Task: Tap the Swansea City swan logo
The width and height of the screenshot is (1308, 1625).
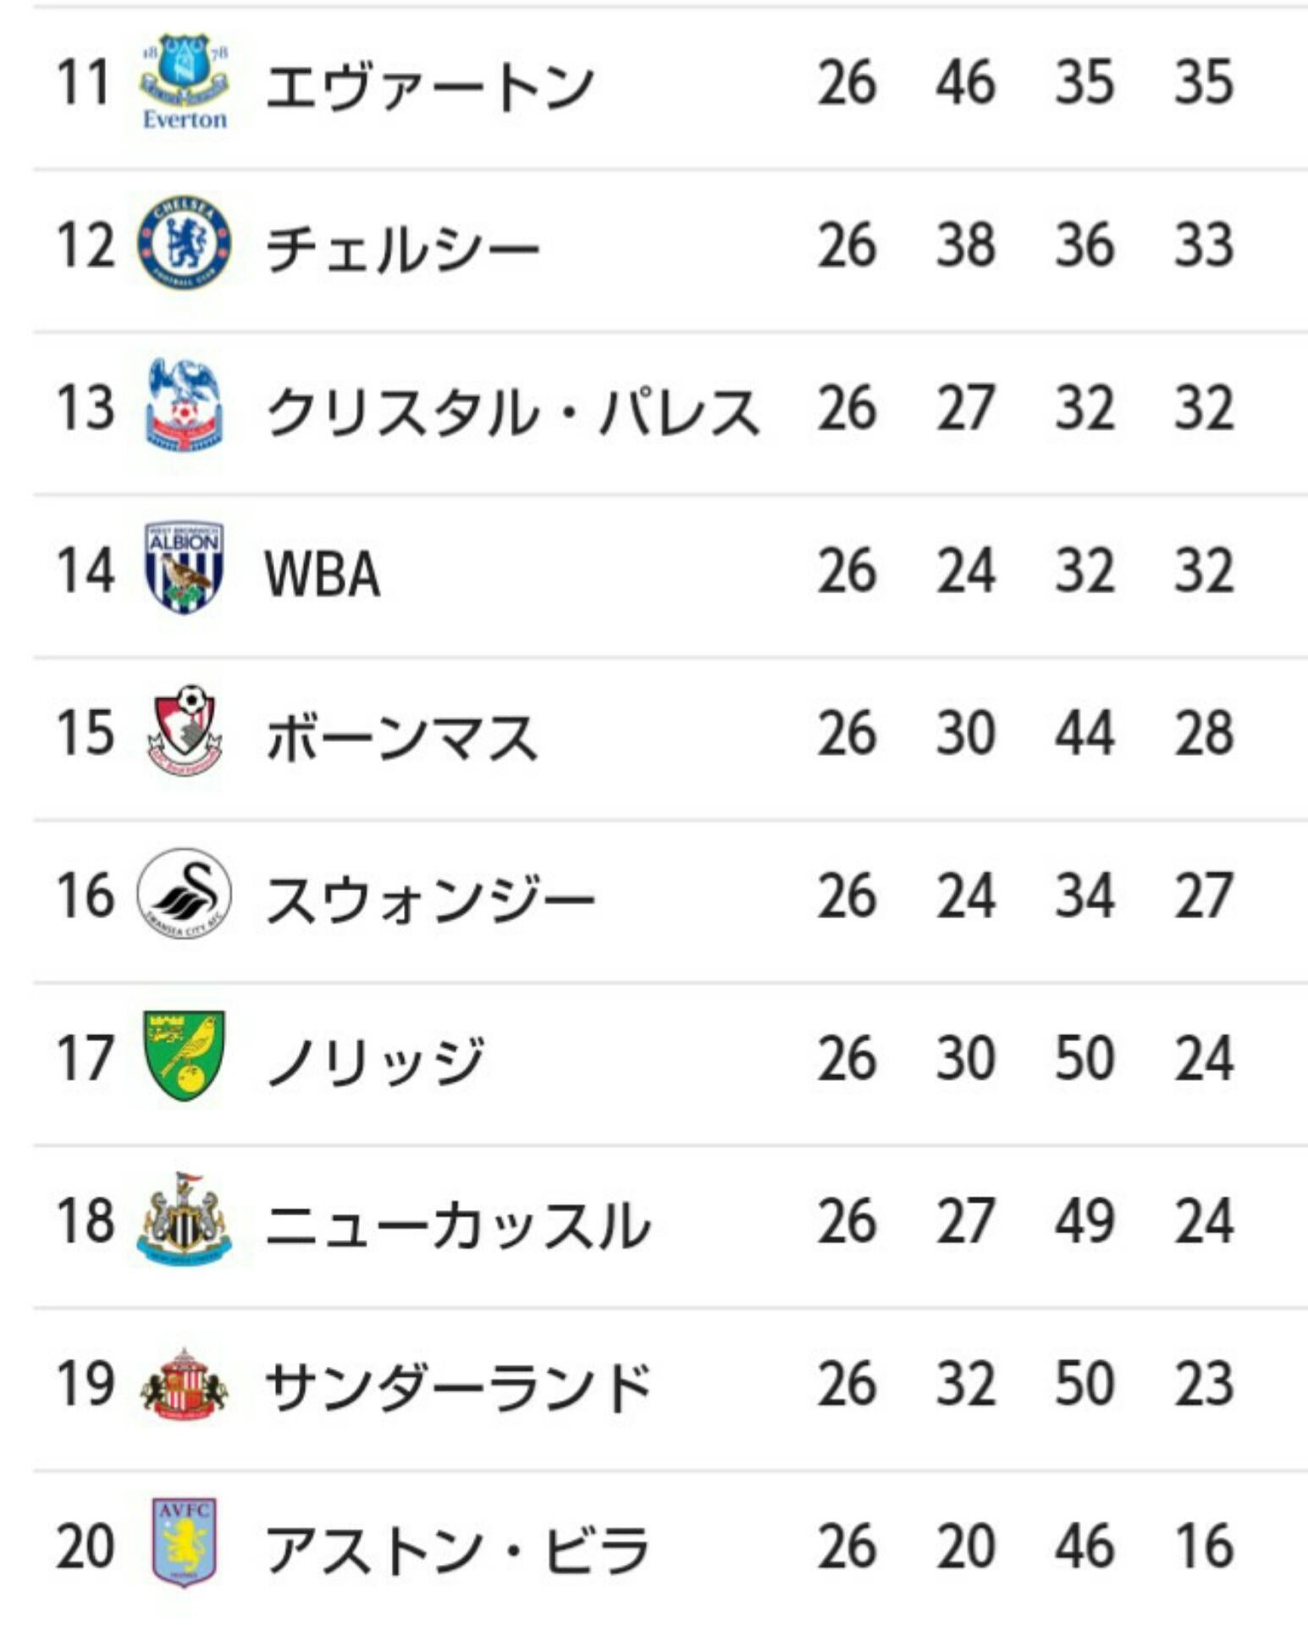Action: click(x=185, y=894)
